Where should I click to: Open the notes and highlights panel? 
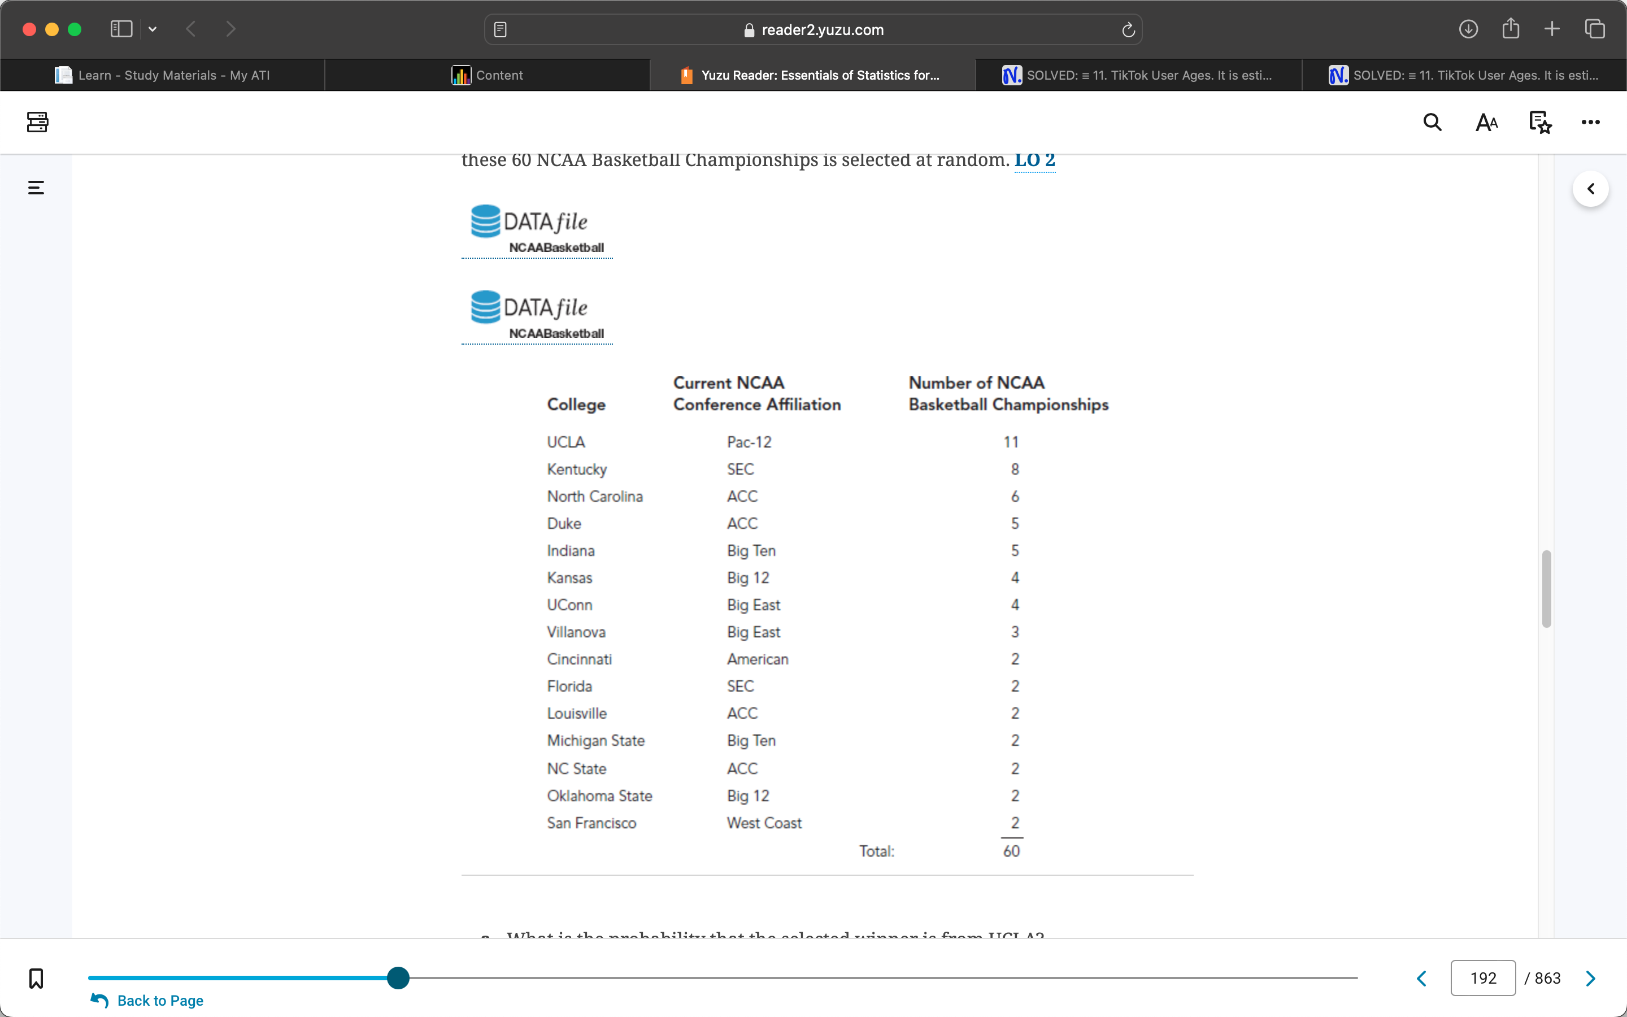1539,121
